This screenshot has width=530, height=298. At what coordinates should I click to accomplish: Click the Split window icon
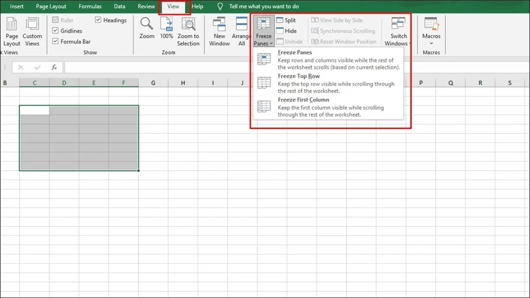tap(280, 20)
